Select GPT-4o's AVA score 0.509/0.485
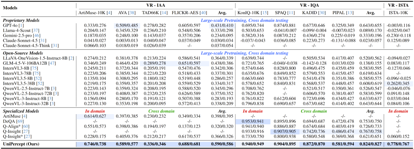 click(127, 26)
